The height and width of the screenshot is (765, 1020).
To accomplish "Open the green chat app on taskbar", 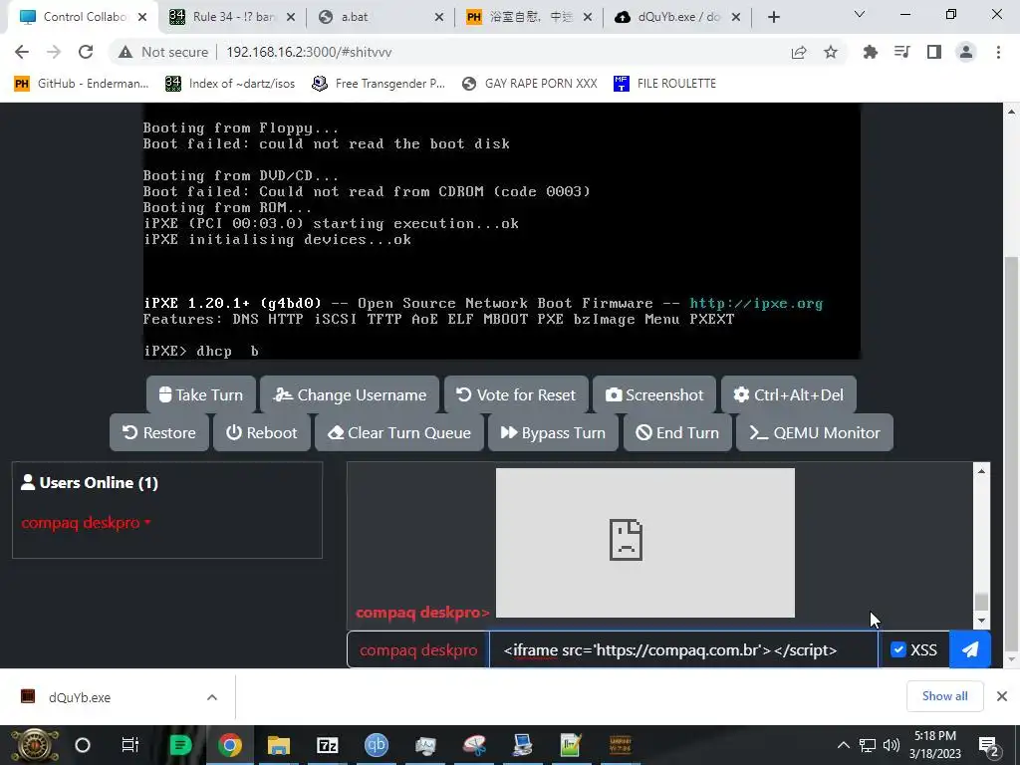I will [x=180, y=745].
